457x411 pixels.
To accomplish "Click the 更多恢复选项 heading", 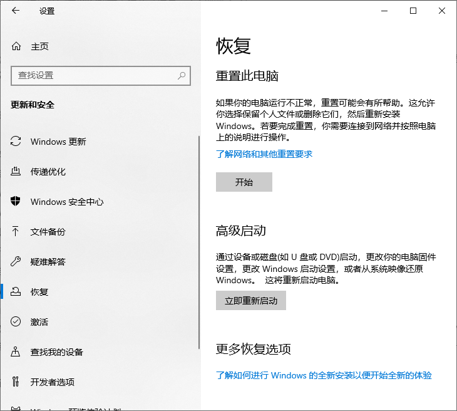I will (254, 349).
